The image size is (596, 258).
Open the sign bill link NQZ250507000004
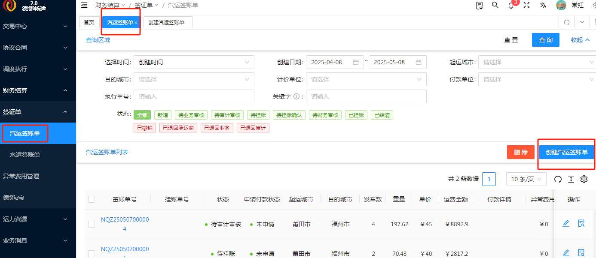[x=125, y=224]
